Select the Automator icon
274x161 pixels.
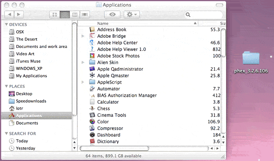coord(92,89)
